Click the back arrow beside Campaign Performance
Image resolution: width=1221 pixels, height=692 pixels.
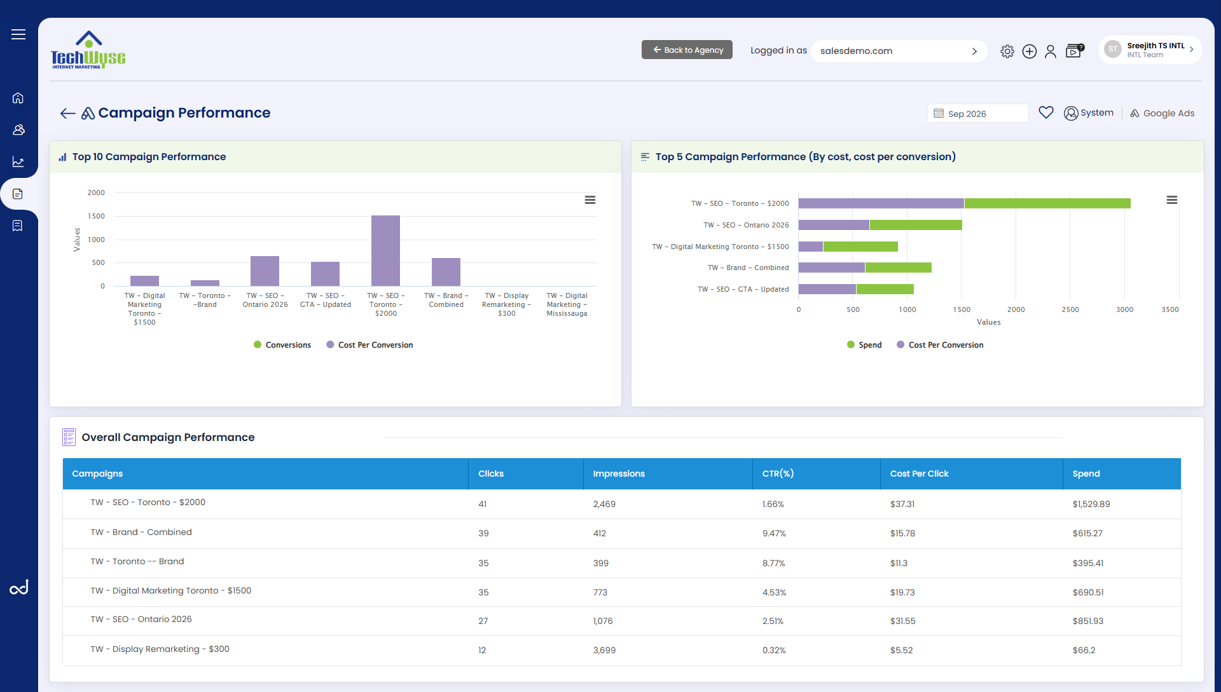(67, 113)
